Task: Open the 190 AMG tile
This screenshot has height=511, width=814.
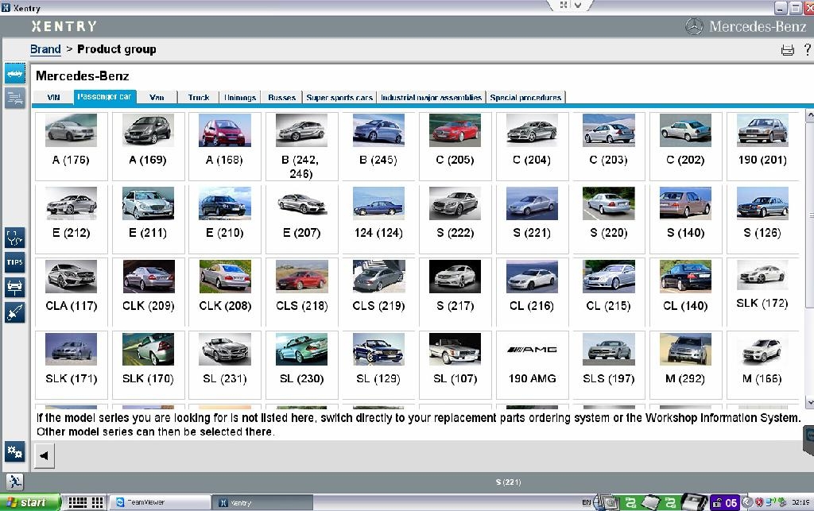Action: [532, 366]
